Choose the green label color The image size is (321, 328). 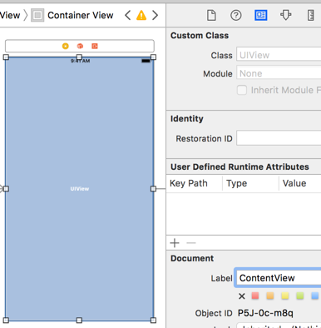pos(300,296)
